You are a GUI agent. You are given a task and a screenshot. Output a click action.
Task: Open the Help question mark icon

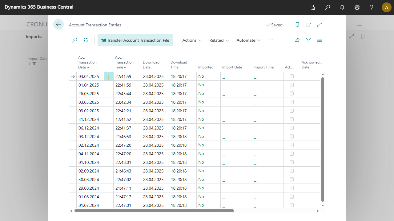tap(372, 7)
